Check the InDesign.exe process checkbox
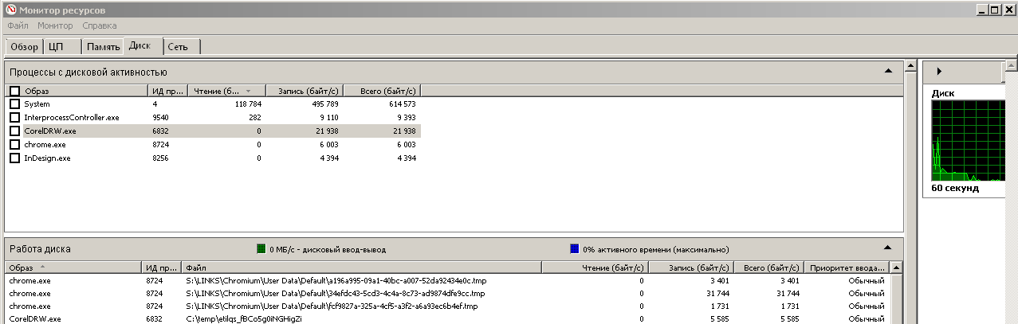This screenshot has height=324, width=1018. pyautogui.click(x=14, y=158)
